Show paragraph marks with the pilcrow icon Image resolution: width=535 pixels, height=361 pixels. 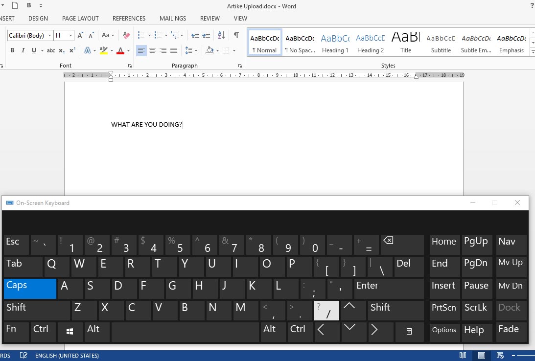[x=236, y=35]
